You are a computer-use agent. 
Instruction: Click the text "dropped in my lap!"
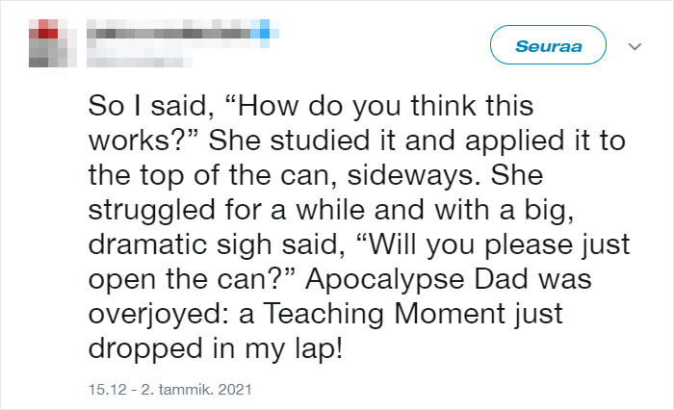point(216,348)
